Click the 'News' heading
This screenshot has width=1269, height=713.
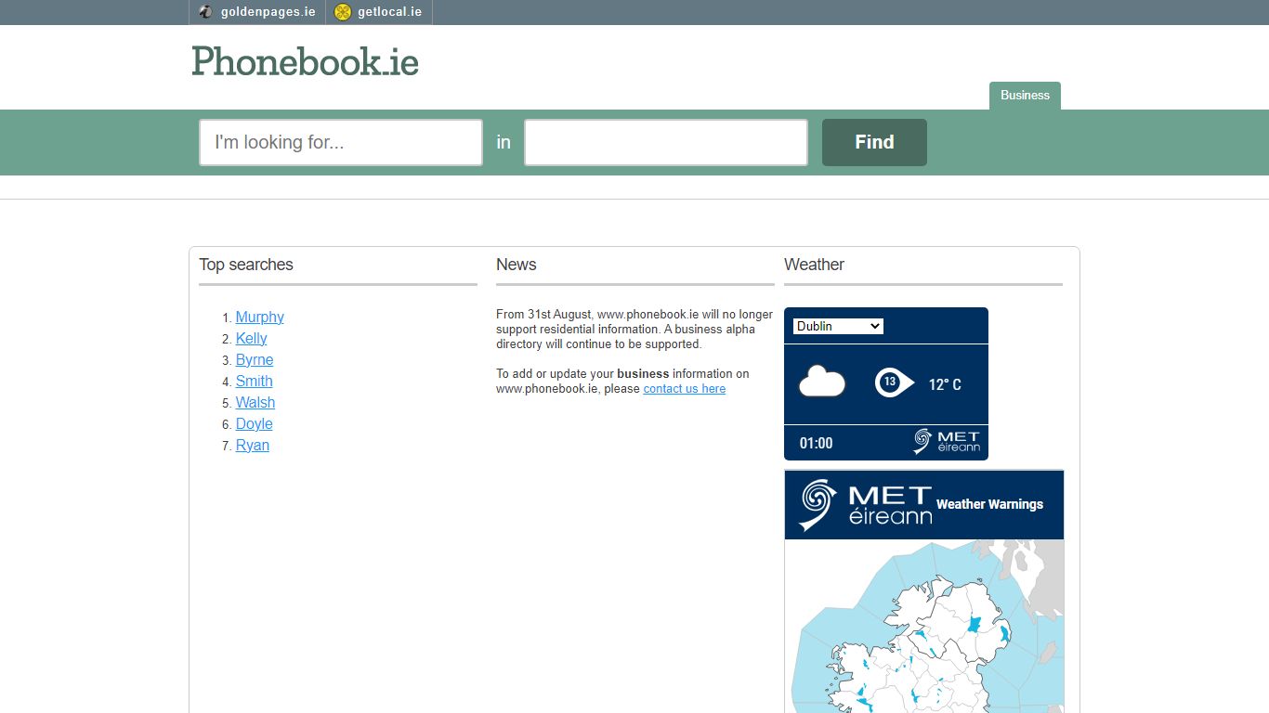pos(517,265)
